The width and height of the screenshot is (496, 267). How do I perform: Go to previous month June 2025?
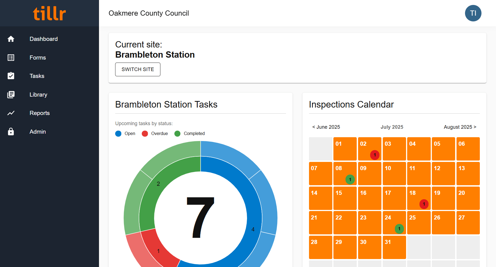pyautogui.click(x=326, y=127)
